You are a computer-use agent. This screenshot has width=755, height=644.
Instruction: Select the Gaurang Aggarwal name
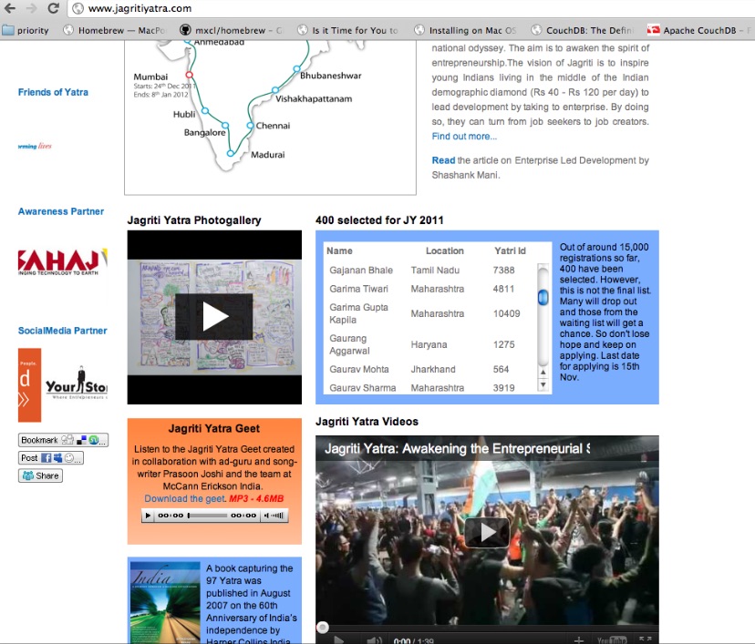349,345
